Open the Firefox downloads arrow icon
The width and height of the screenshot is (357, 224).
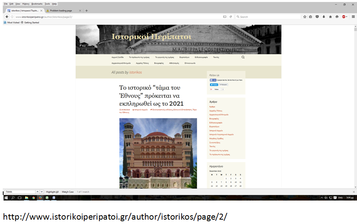coord(324,17)
